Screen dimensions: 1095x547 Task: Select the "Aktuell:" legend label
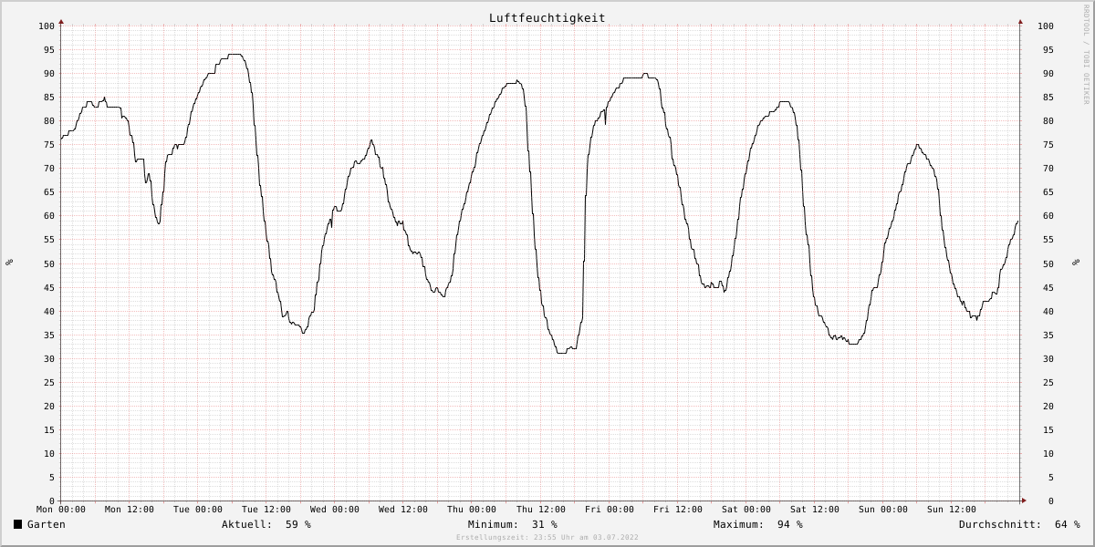pos(247,524)
